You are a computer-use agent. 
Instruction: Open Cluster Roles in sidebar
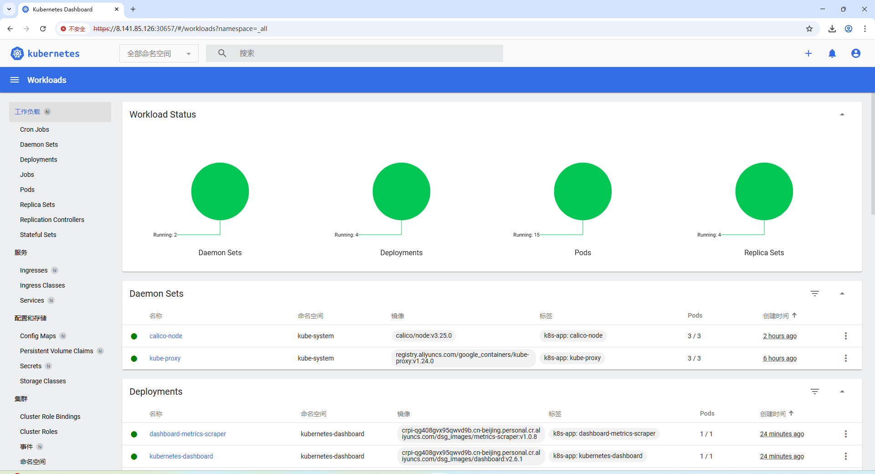pyautogui.click(x=39, y=432)
